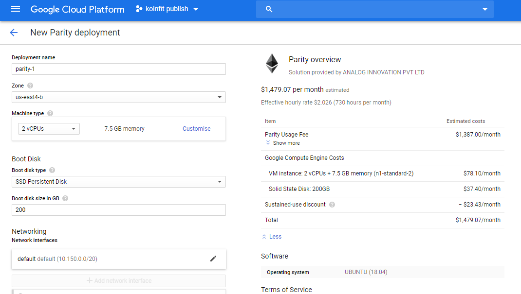Click Add network interface button
Viewport: 521px width, 294px height.
(119, 281)
